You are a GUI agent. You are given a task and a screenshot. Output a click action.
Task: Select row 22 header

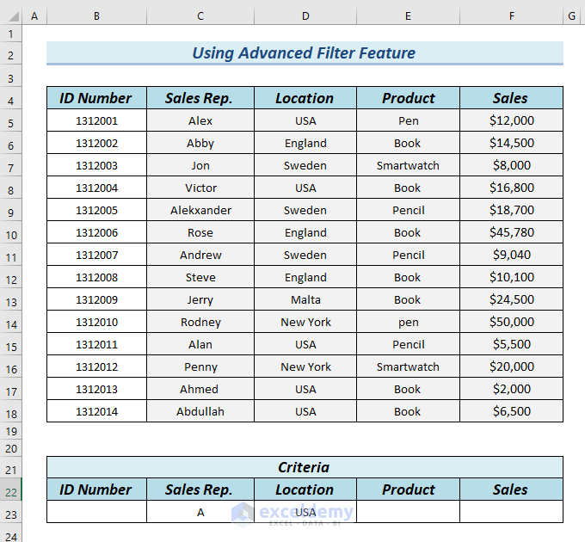(x=10, y=491)
